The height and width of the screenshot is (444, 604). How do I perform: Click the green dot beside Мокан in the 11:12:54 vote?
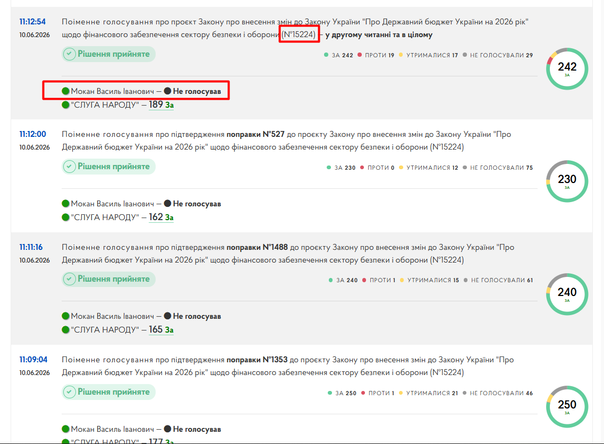click(65, 91)
